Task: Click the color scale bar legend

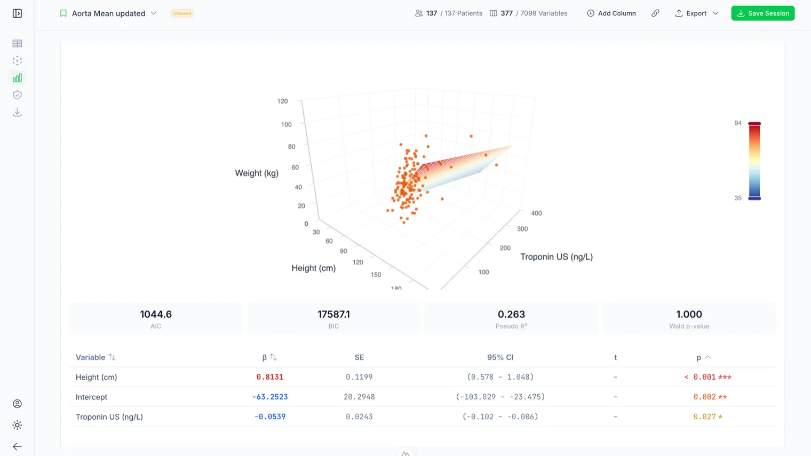Action: pyautogui.click(x=754, y=161)
